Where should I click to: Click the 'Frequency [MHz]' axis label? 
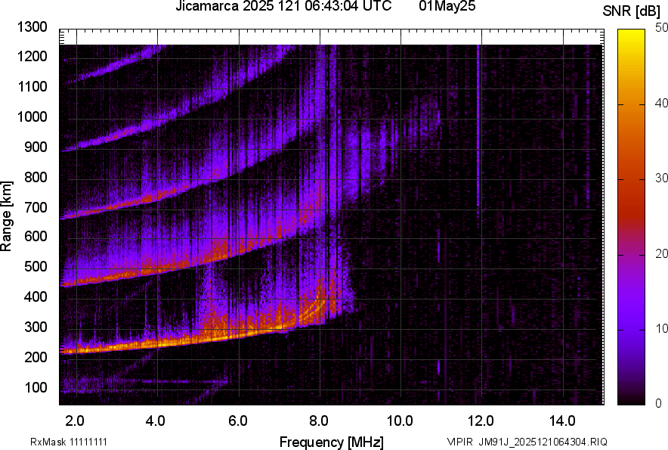332,442
